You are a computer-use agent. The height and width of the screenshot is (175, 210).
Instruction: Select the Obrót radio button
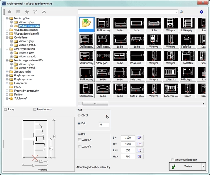(x=79, y=115)
